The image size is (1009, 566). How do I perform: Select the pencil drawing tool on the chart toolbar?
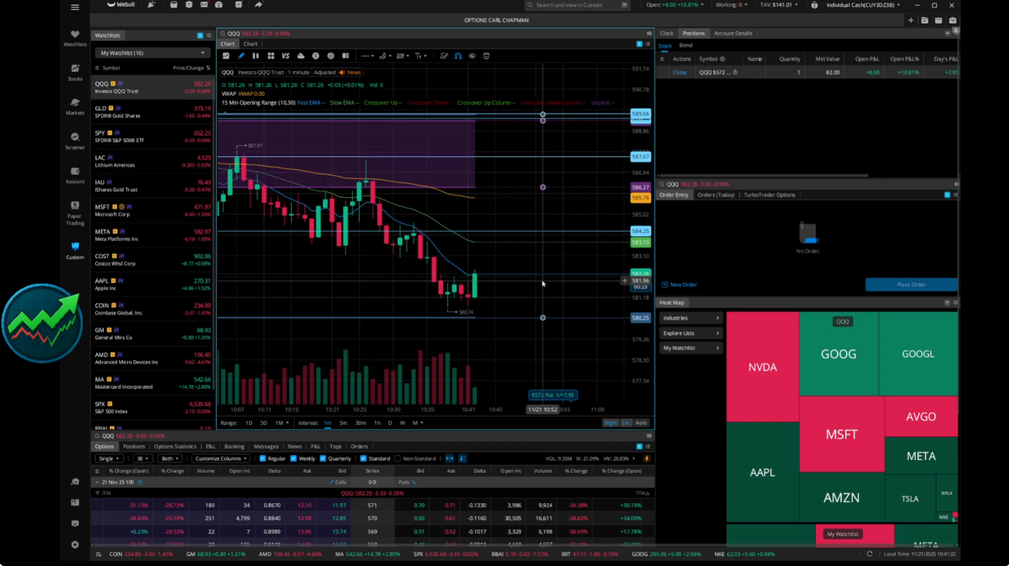[241, 56]
